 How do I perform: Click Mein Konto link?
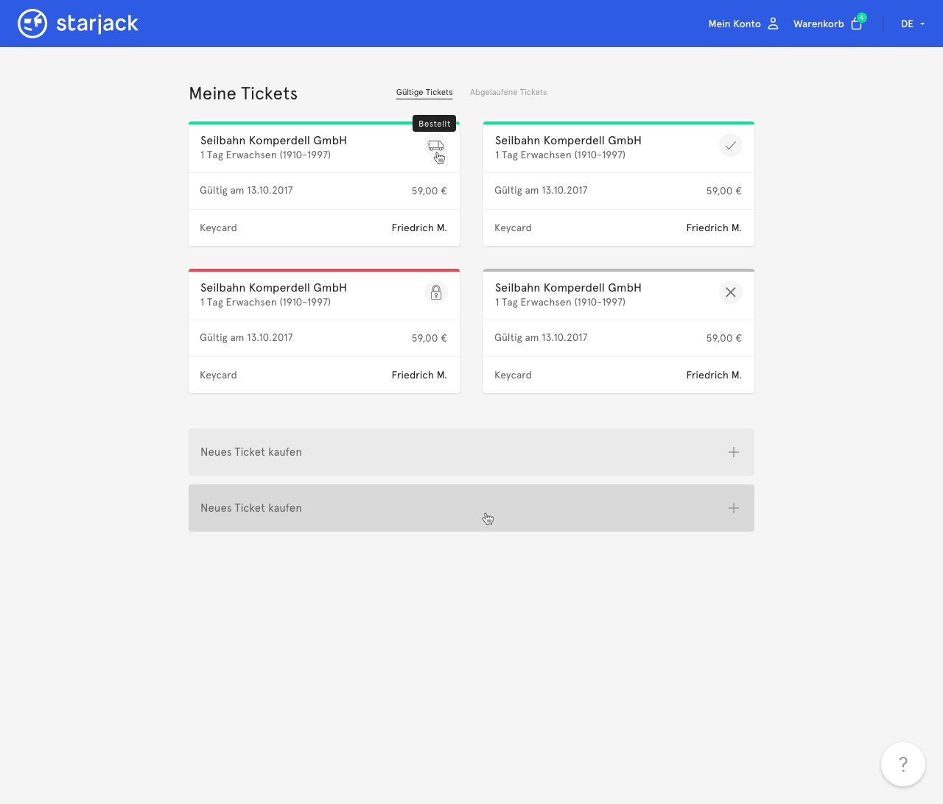coord(735,24)
